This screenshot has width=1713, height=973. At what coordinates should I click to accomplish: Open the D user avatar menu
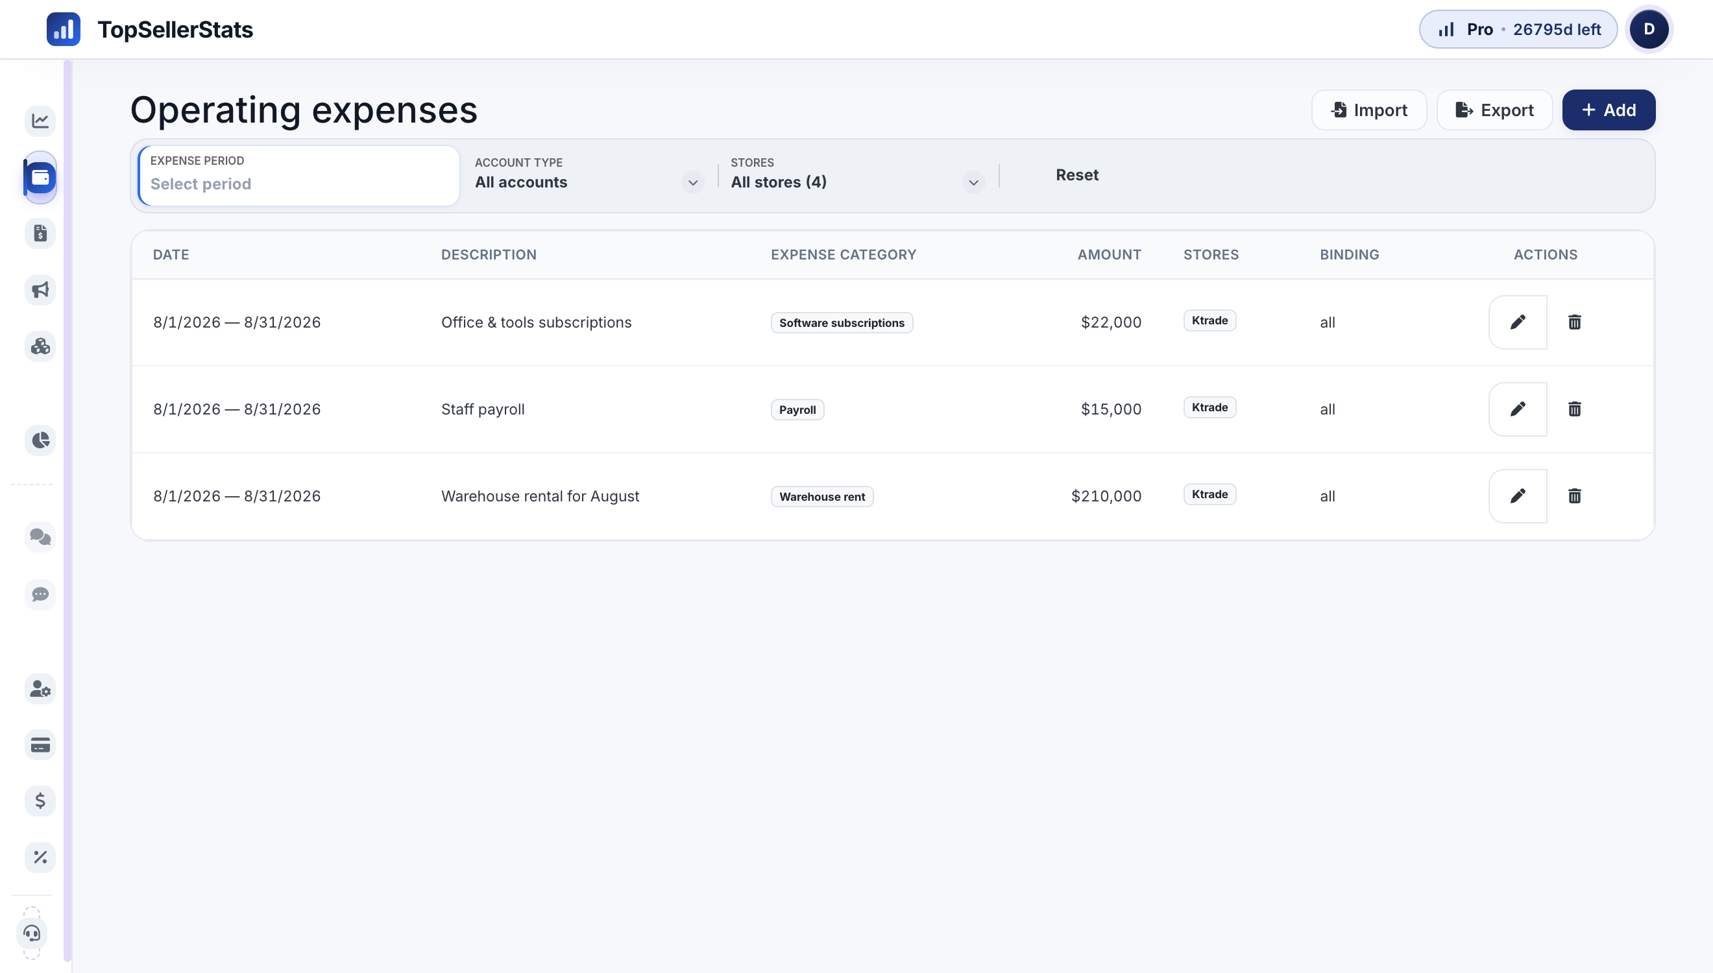coord(1649,29)
